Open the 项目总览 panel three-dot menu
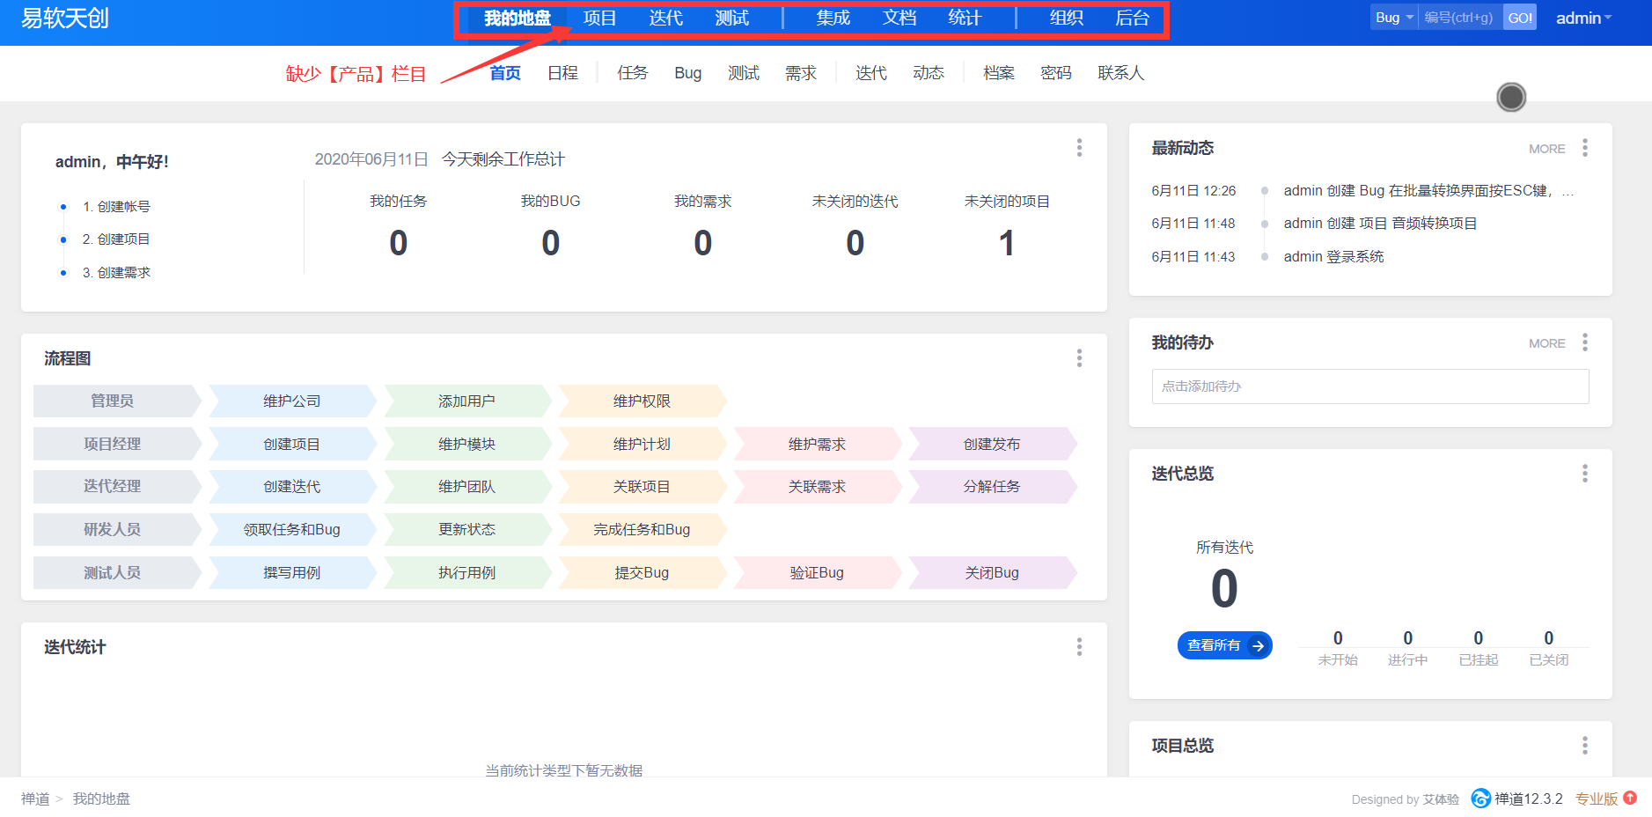This screenshot has width=1652, height=817. [x=1584, y=746]
